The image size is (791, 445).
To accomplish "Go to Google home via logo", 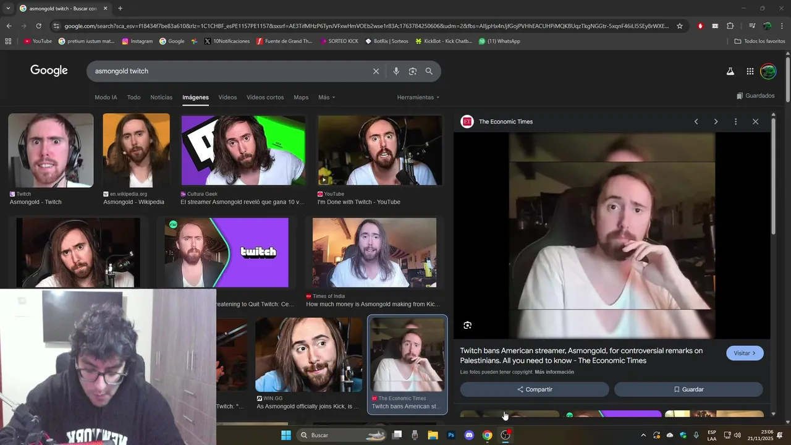I will pos(49,70).
